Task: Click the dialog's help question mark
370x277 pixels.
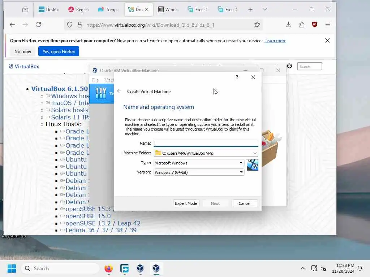Action: pyautogui.click(x=237, y=77)
